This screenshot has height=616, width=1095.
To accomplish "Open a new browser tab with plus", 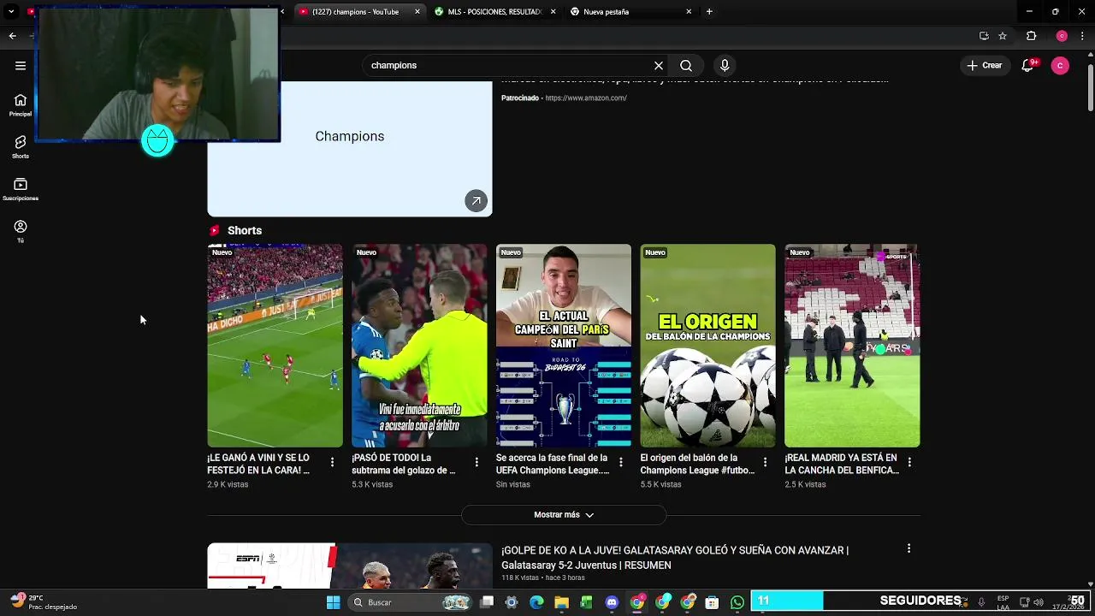I will pyautogui.click(x=709, y=12).
